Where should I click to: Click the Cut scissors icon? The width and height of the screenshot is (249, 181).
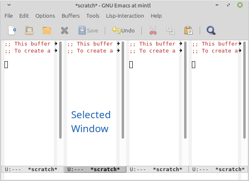click(153, 30)
